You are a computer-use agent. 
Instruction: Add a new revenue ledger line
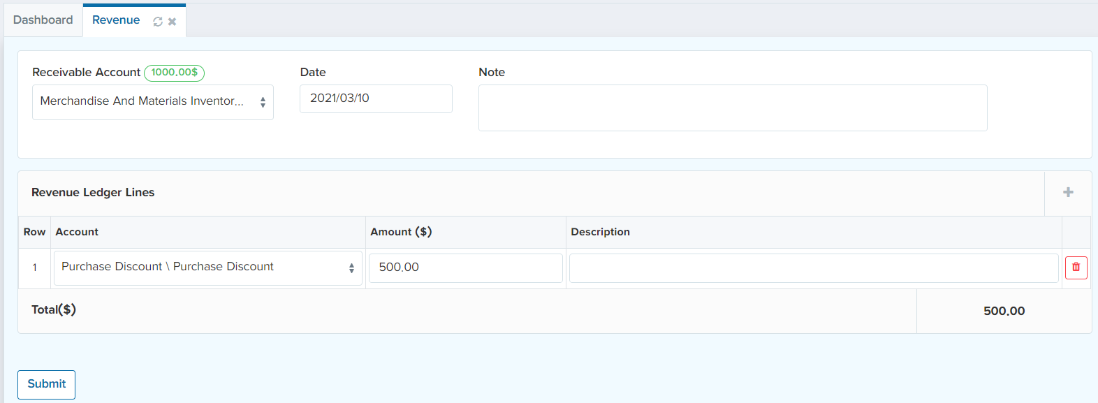click(x=1068, y=192)
